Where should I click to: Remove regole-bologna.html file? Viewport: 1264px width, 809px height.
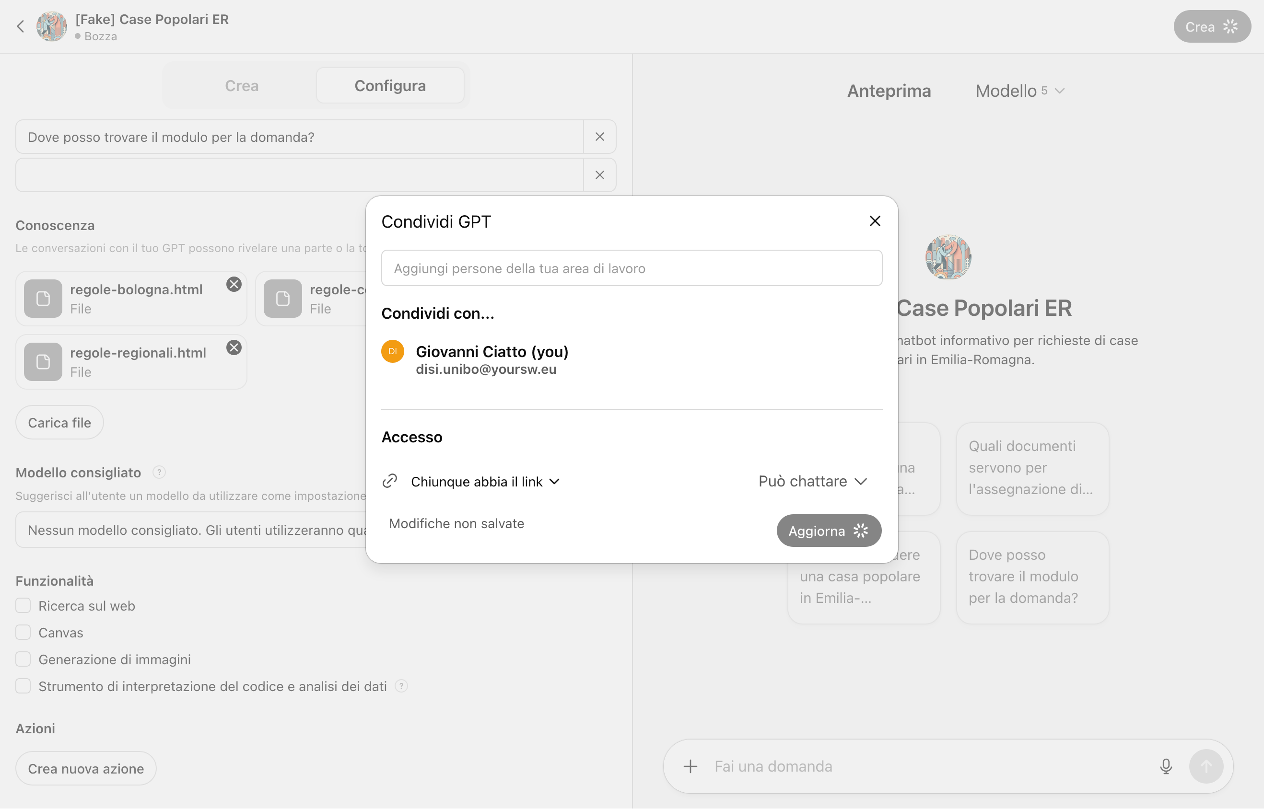click(234, 284)
